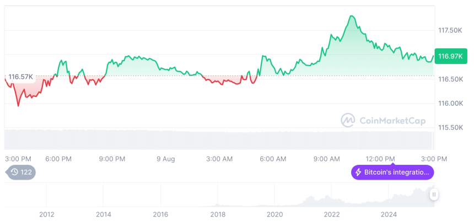Select the 9 Aug date on the time axis
This screenshot has width=474, height=221.
[x=165, y=159]
